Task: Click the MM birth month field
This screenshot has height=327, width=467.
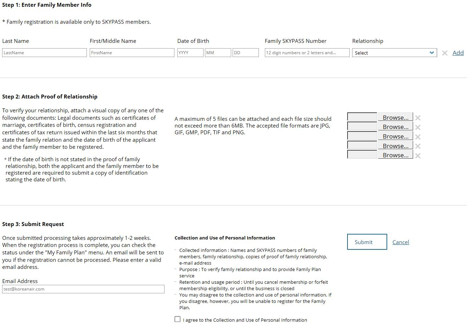Action: pos(218,53)
